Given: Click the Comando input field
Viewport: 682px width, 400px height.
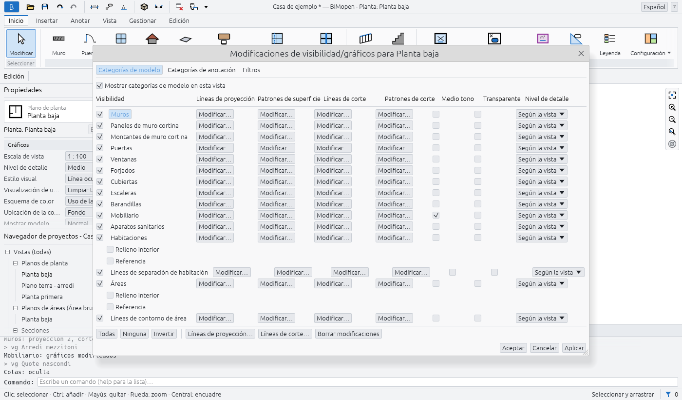Looking at the screenshot, I should [358, 382].
